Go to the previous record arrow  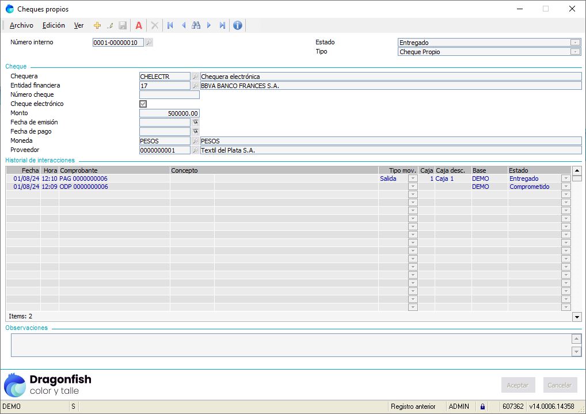coord(184,25)
